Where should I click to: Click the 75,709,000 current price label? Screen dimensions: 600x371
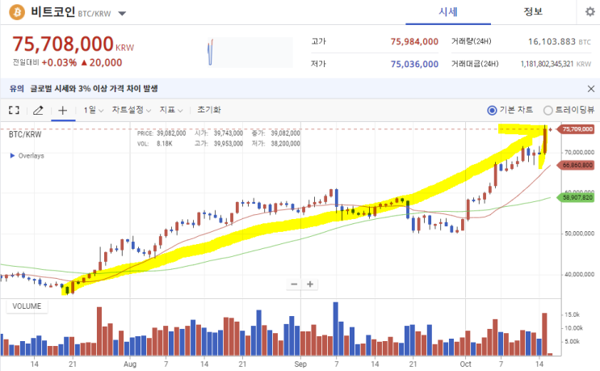tap(577, 129)
